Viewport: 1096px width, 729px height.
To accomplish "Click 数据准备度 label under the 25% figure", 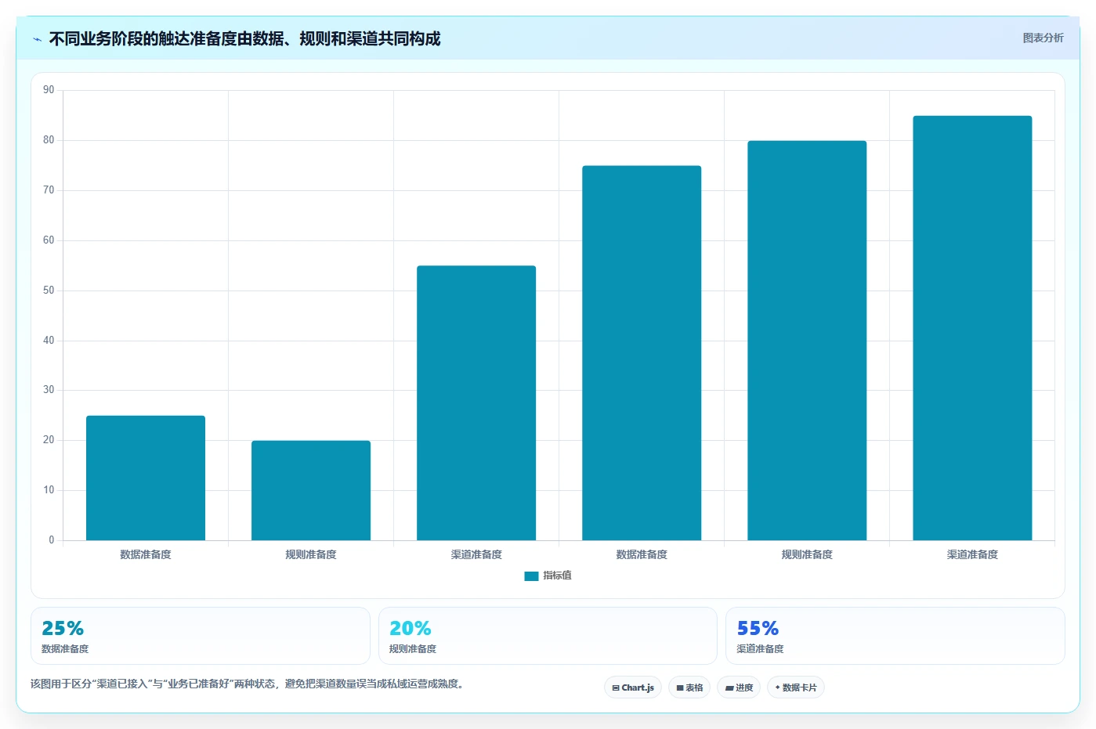I will 65,649.
